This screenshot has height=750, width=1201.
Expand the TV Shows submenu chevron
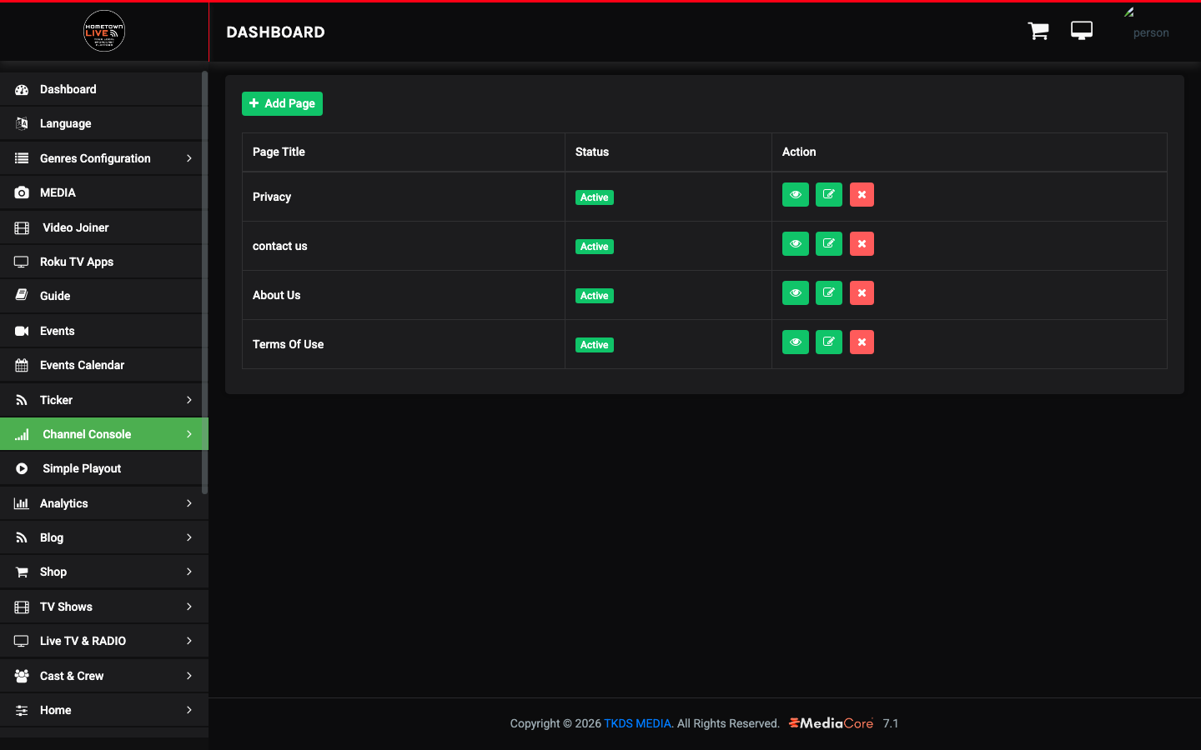189,607
